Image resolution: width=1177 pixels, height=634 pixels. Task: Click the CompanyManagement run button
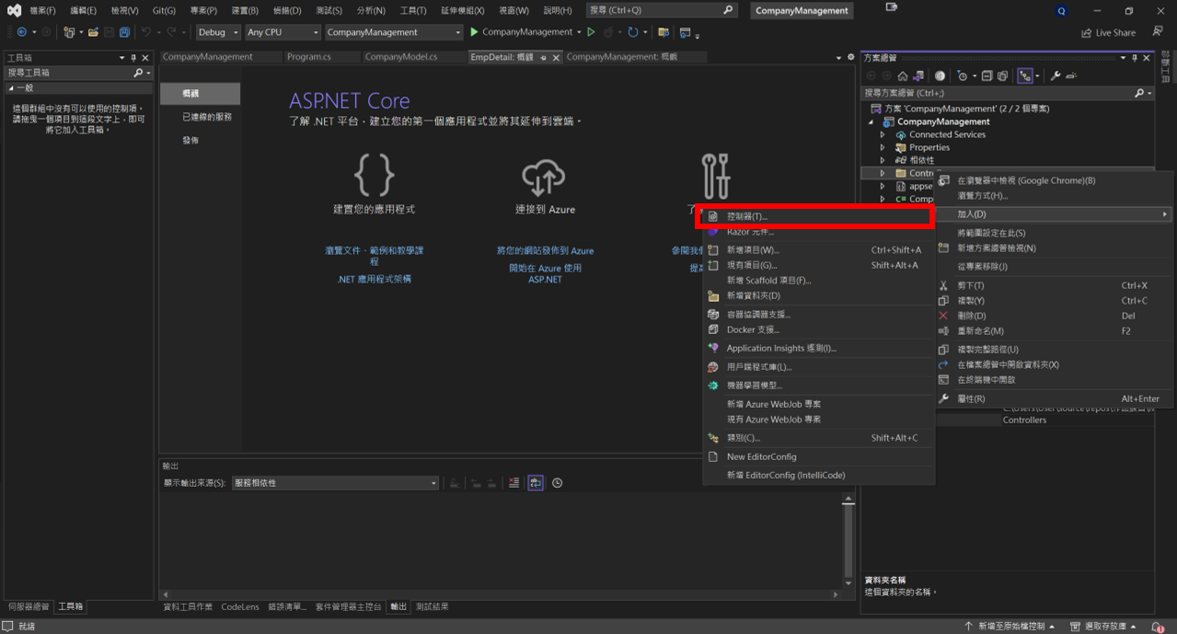(521, 32)
